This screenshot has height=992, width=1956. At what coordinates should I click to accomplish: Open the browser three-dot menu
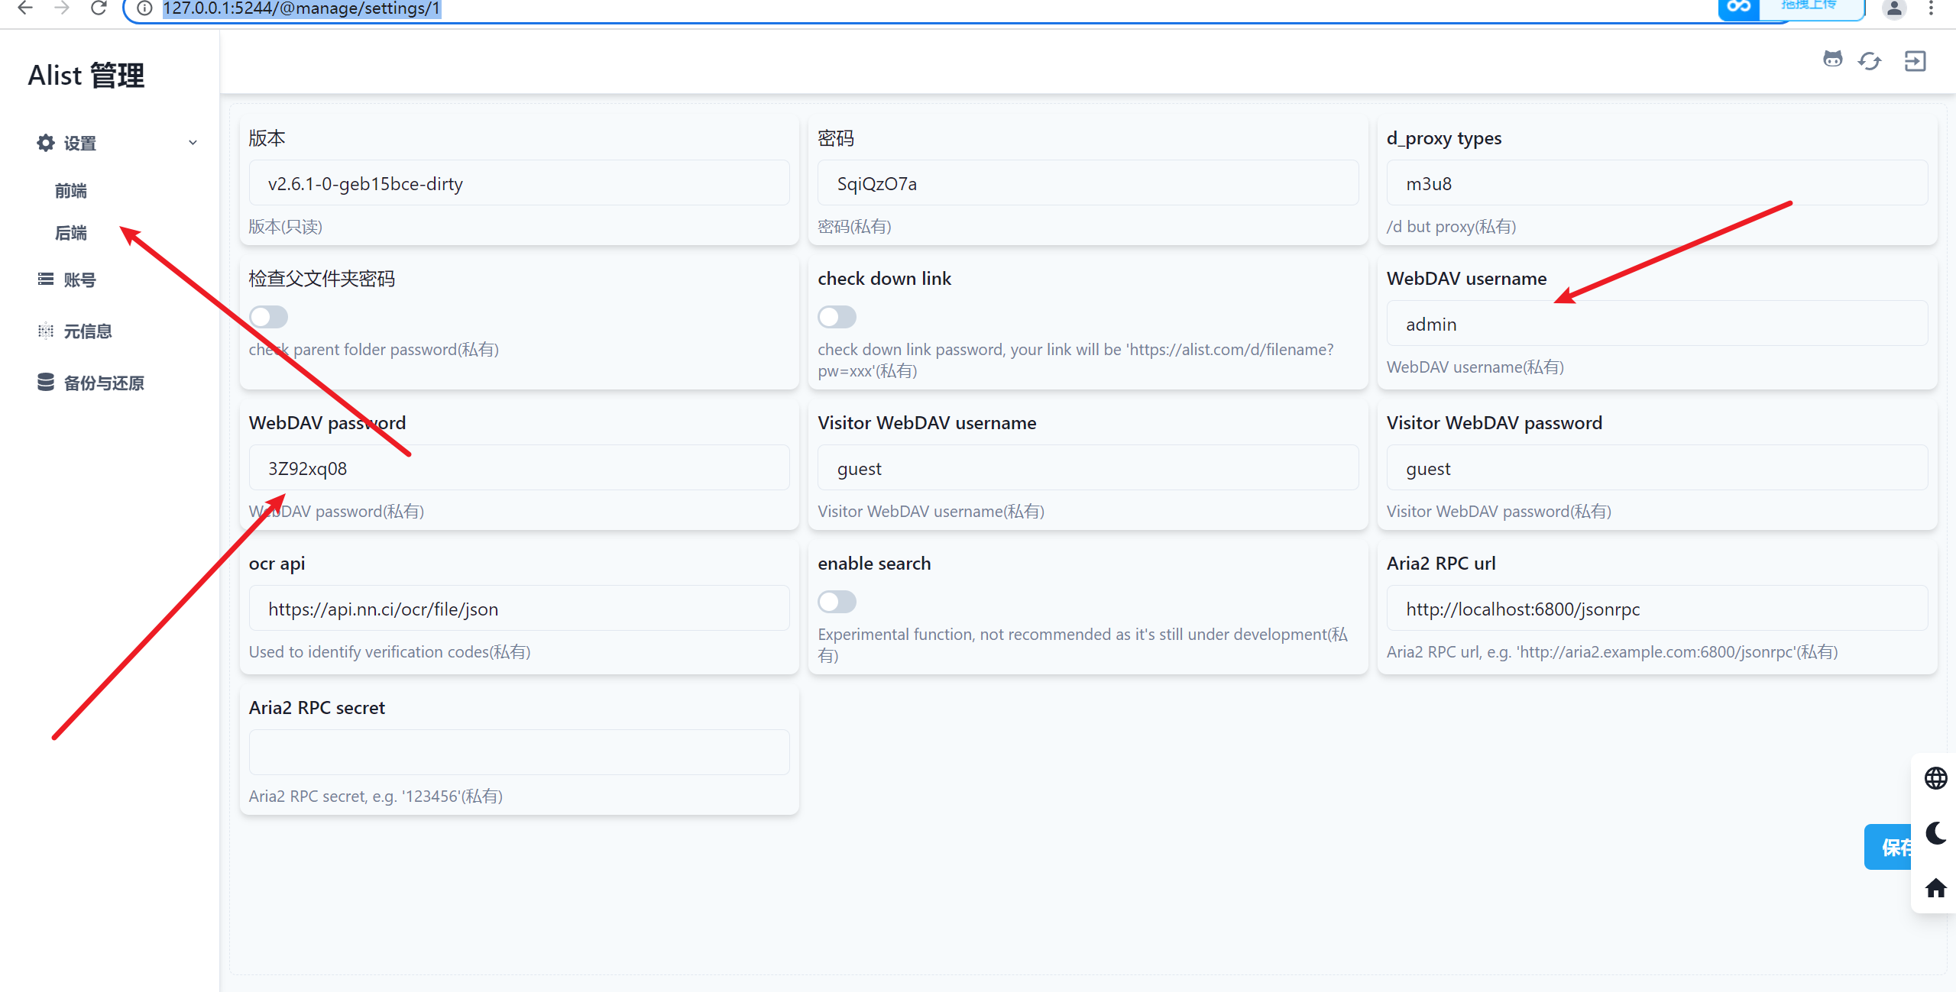click(x=1931, y=8)
